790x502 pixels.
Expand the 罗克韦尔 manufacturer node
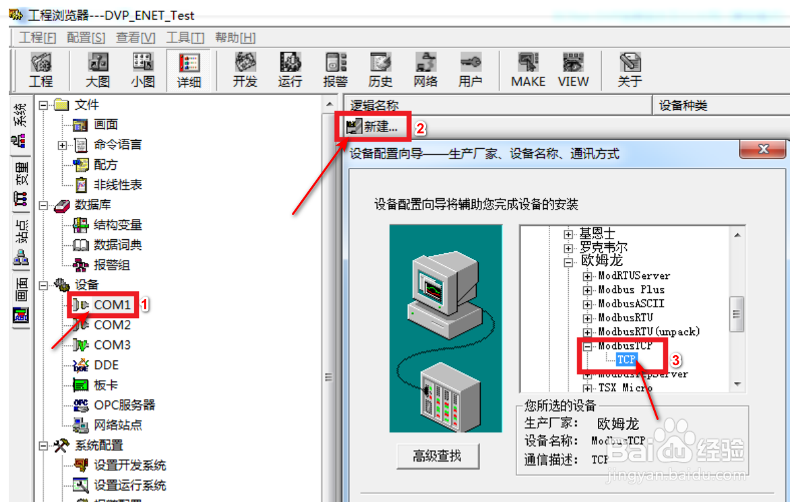[x=568, y=248]
